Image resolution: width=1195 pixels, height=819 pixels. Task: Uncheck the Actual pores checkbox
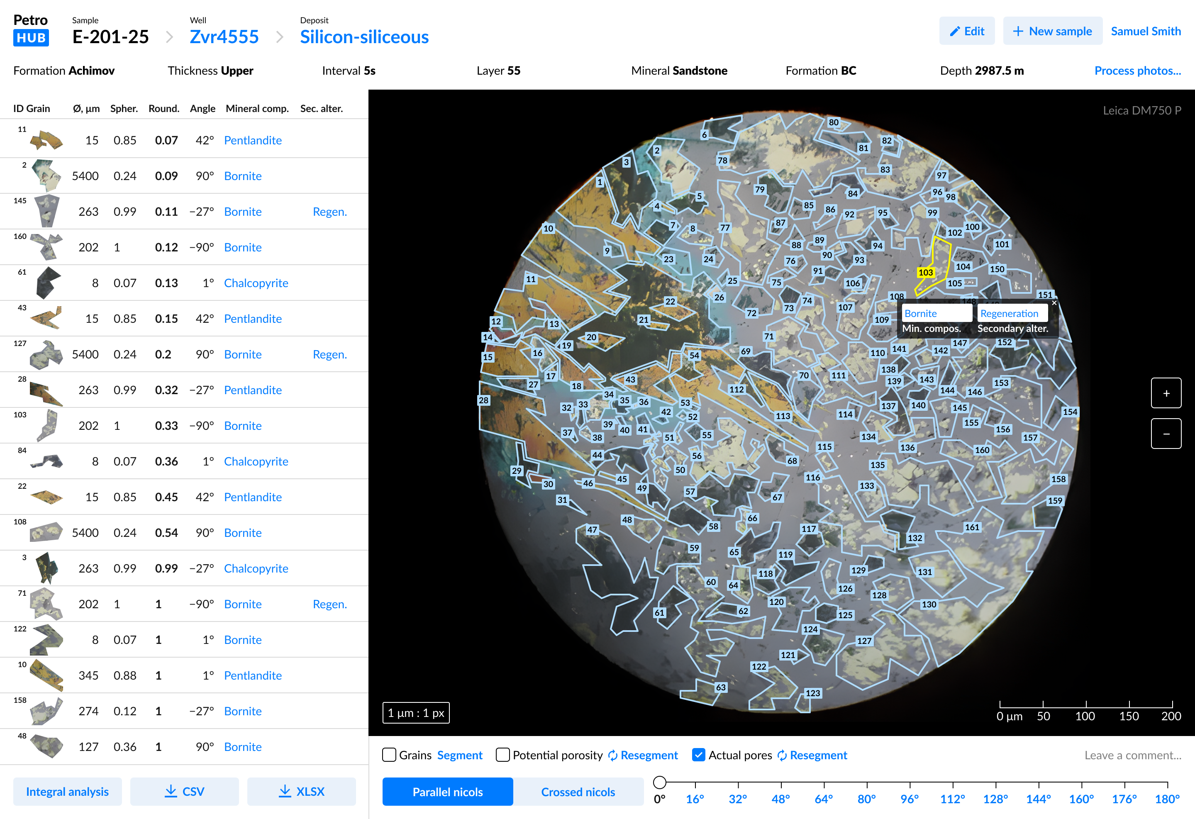click(698, 755)
